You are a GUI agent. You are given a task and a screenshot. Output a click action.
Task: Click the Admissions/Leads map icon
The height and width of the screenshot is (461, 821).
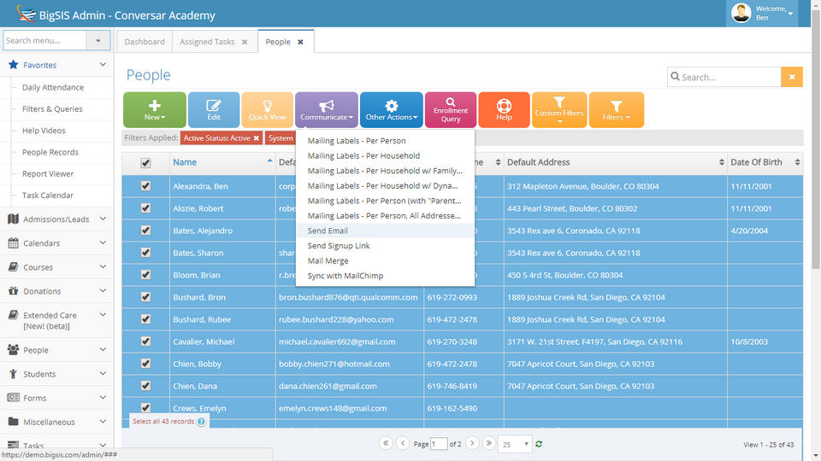[13, 219]
